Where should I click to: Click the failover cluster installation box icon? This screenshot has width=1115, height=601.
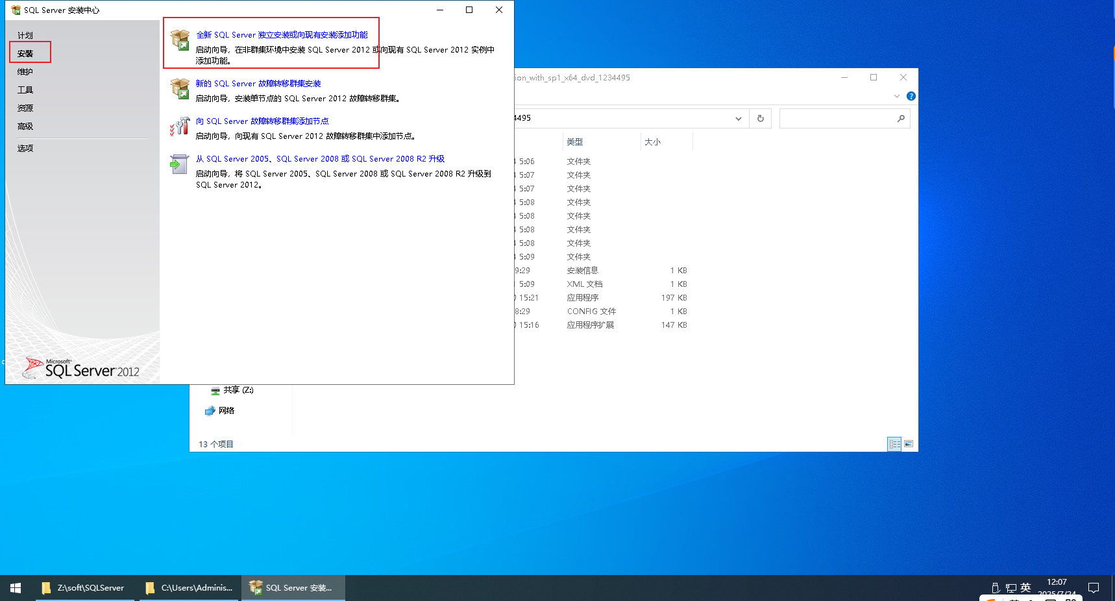pyautogui.click(x=180, y=89)
